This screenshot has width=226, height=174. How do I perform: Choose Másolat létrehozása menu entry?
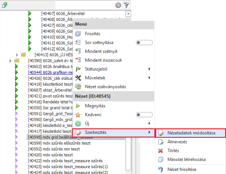click(186, 160)
